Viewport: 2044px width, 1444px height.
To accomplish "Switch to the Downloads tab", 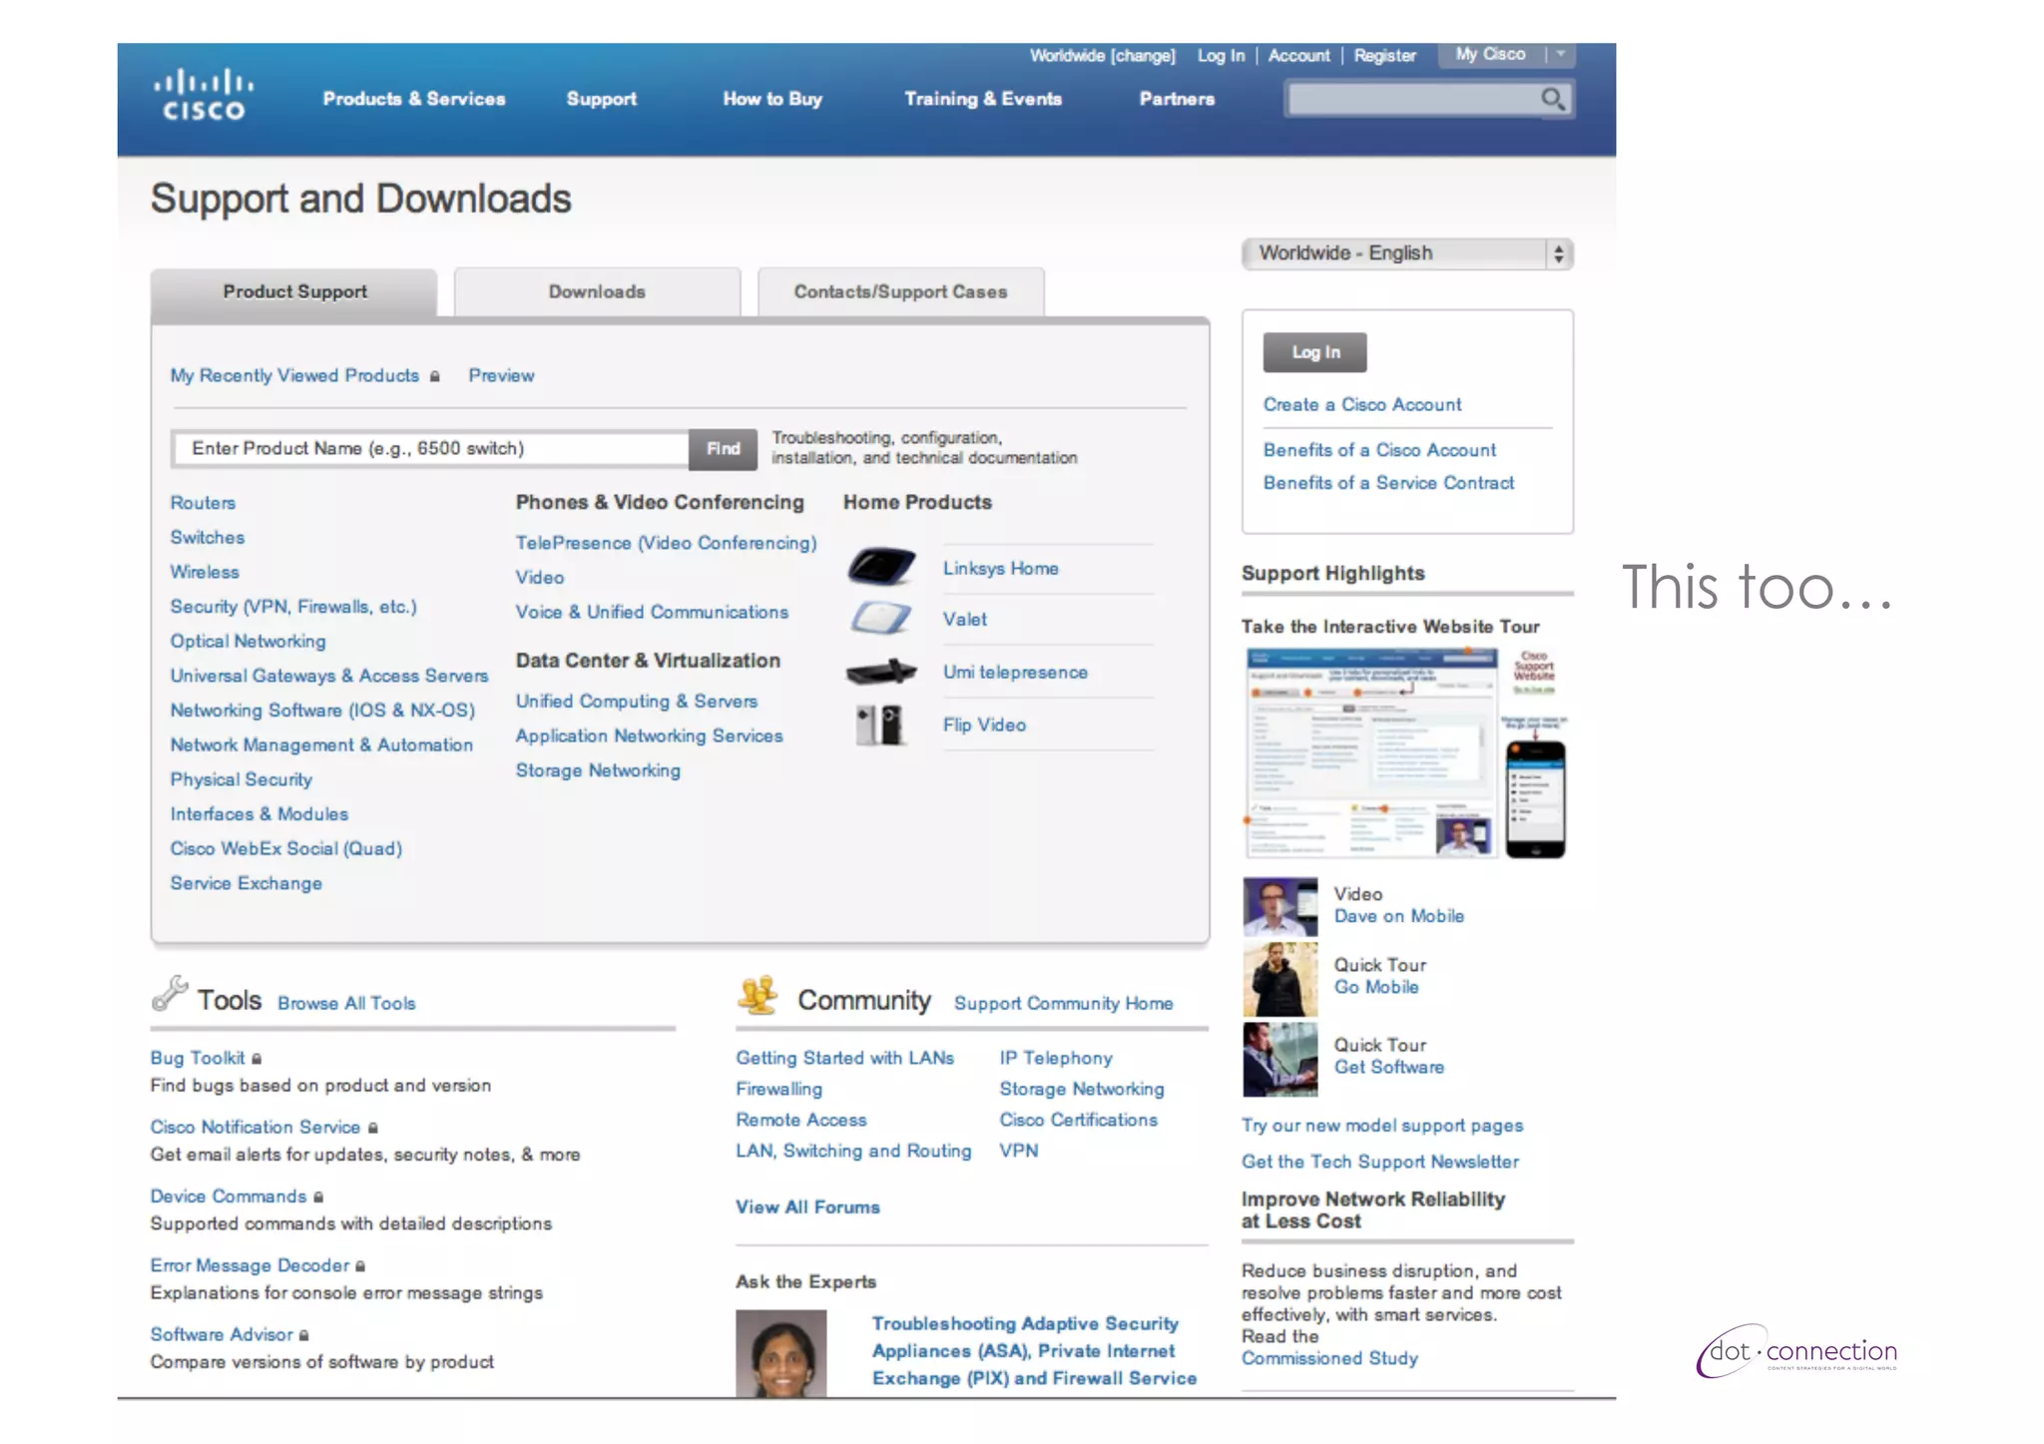I will 597,292.
